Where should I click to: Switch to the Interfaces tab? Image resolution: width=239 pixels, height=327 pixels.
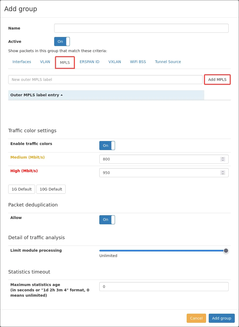pyautogui.click(x=22, y=62)
